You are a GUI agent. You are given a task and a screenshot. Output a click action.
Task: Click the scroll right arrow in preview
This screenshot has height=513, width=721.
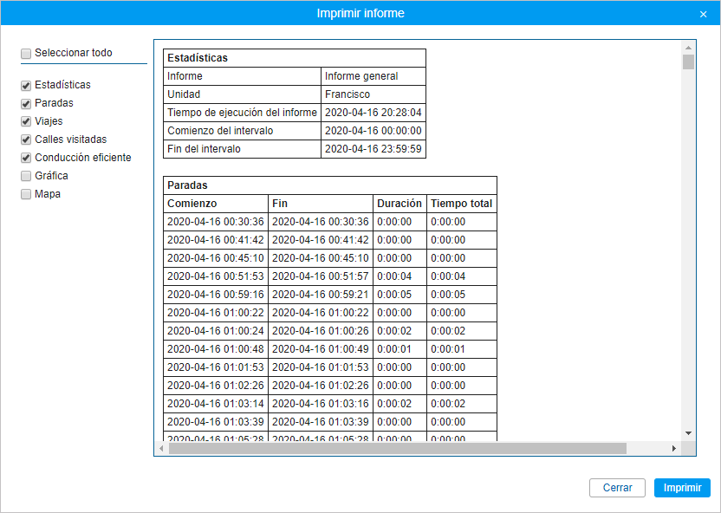(x=673, y=448)
